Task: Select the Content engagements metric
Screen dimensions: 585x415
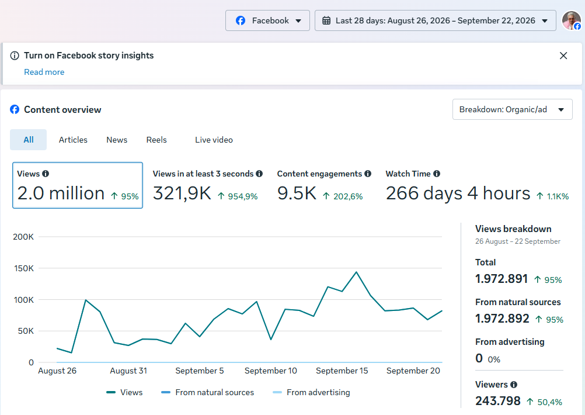Action: 324,185
